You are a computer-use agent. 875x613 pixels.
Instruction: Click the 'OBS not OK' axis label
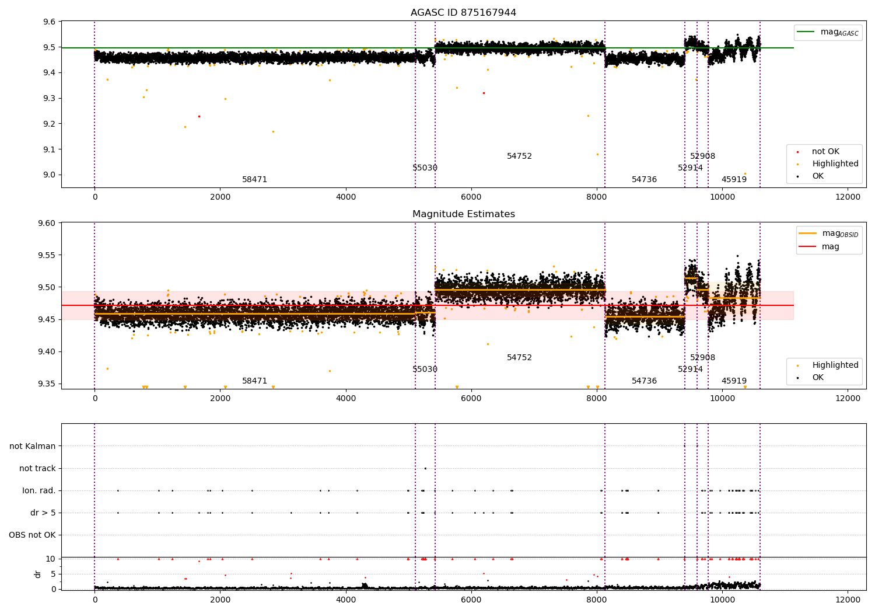tap(32, 535)
